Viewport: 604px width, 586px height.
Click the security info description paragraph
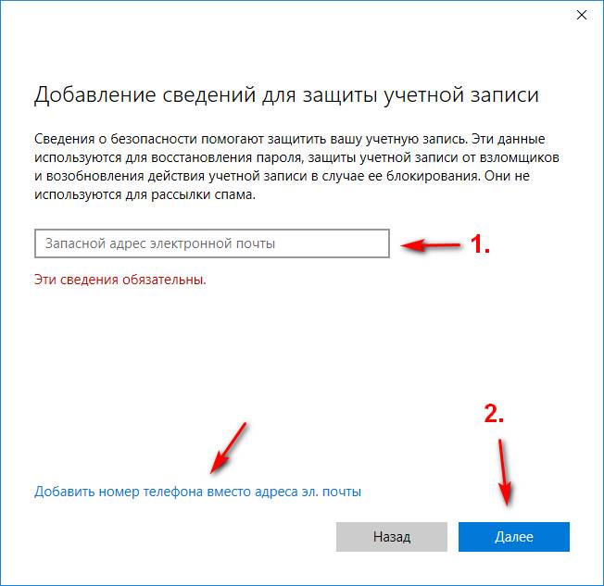click(296, 167)
